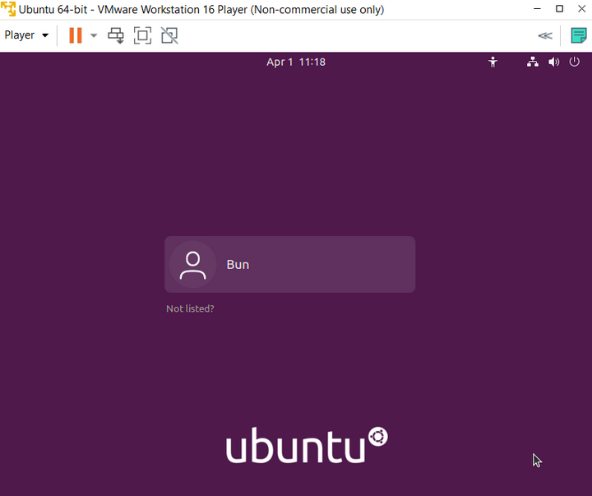The image size is (592, 496).
Task: Send Ctrl+Alt+Del to the virtual machine
Action: coord(116,35)
